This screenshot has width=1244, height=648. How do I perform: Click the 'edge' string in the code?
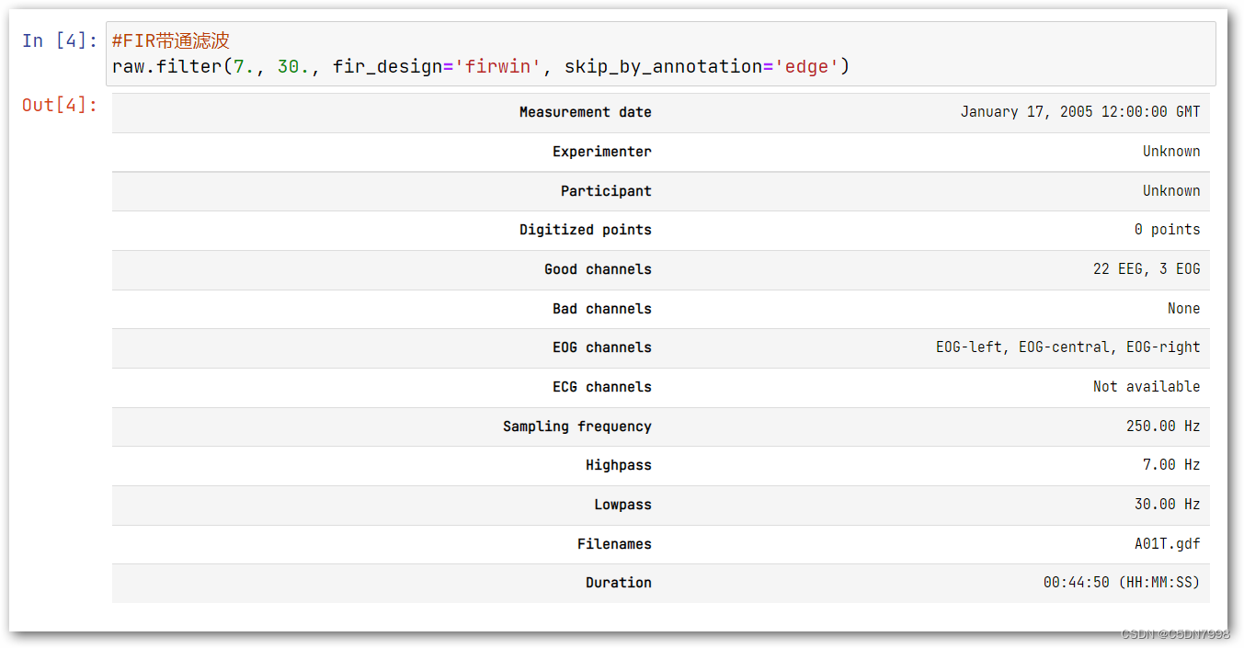point(807,66)
